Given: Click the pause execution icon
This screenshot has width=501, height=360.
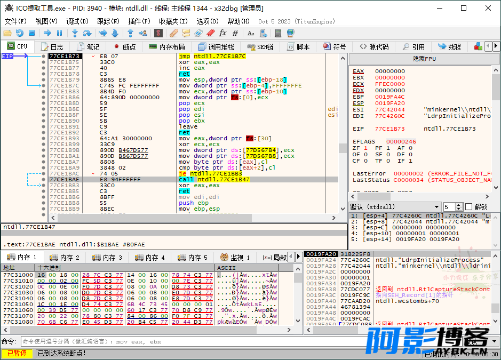Looking at the screenshot, I should (x=59, y=33).
